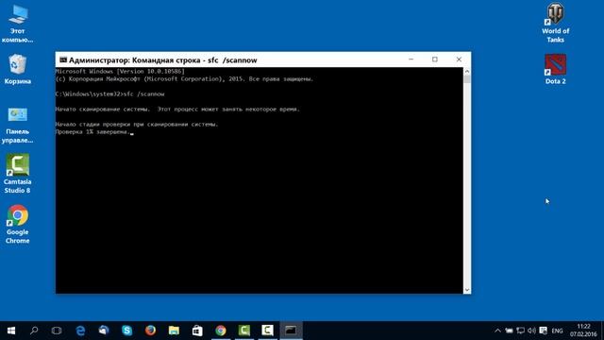Switch to Chrome in the taskbar
The height and width of the screenshot is (340, 604).
point(221,331)
